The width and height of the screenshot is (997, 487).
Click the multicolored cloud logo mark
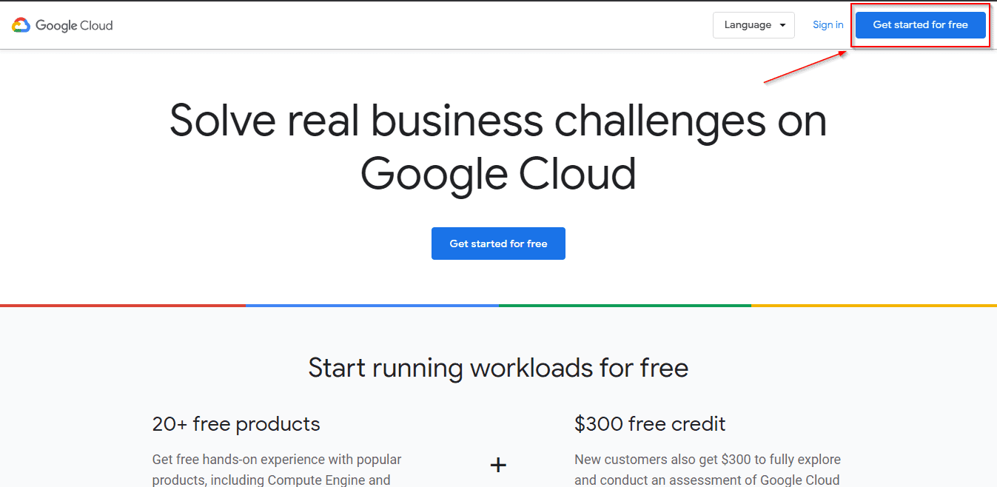(x=21, y=24)
